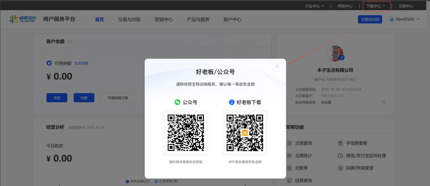Viewport: 430px width, 186px height.
Task: Click the 交易查询 icon in 常用功能
Action: click(x=289, y=143)
